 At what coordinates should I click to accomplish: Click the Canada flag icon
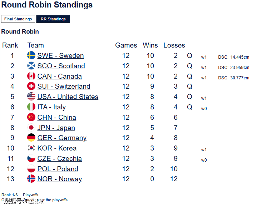coord(31,76)
